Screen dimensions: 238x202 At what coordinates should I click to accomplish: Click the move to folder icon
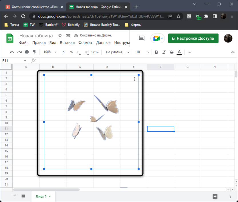point(68,36)
